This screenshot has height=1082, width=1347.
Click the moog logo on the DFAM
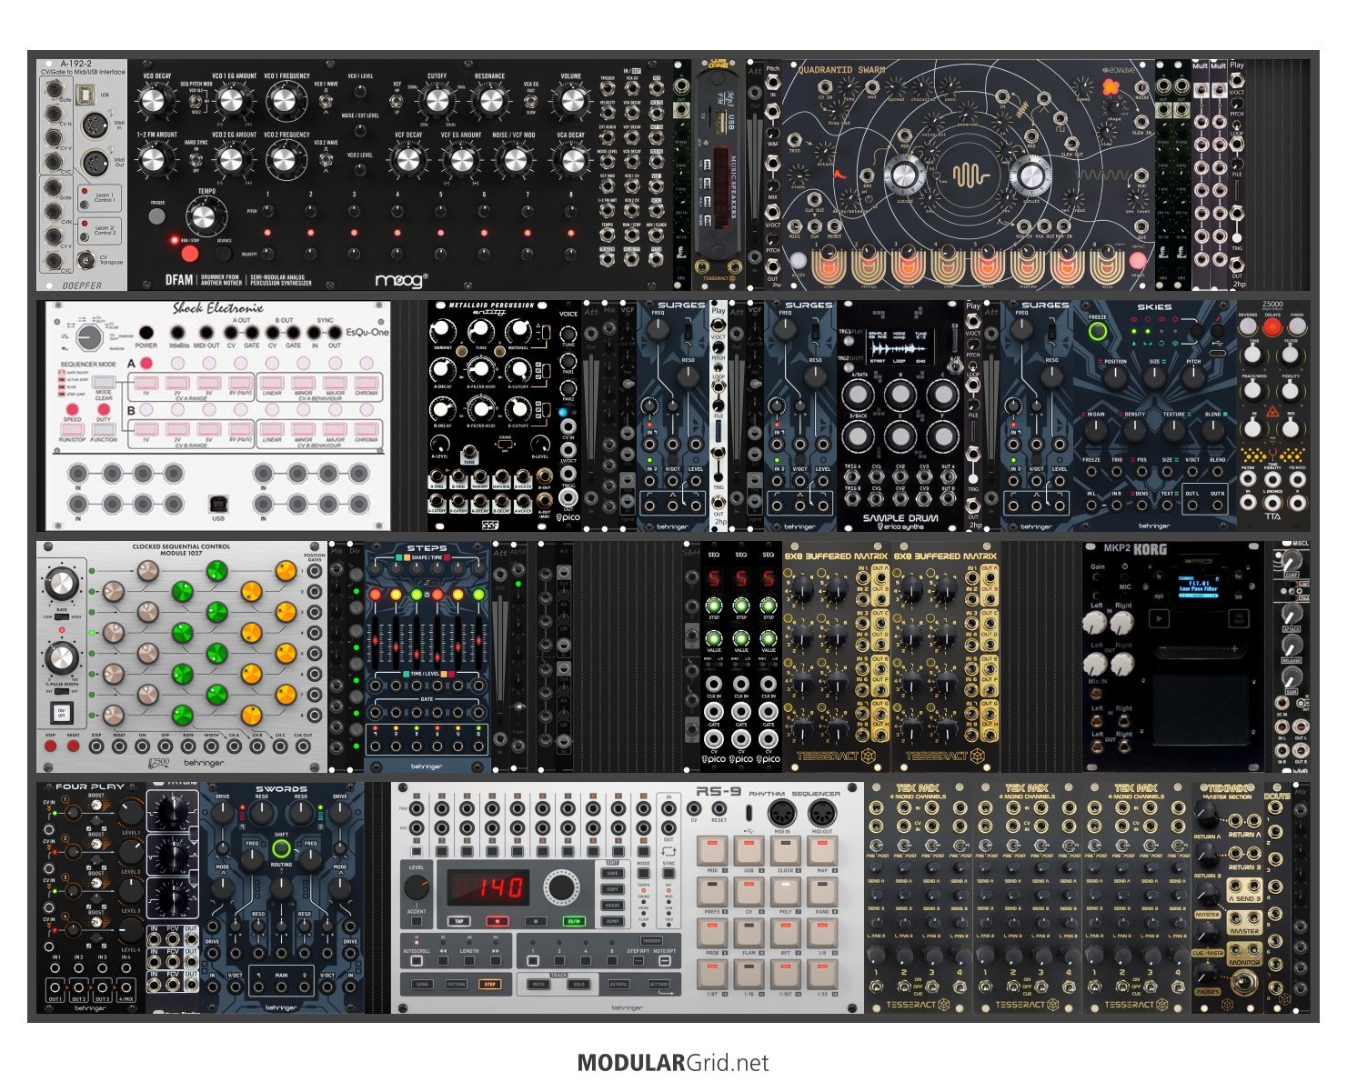click(401, 280)
